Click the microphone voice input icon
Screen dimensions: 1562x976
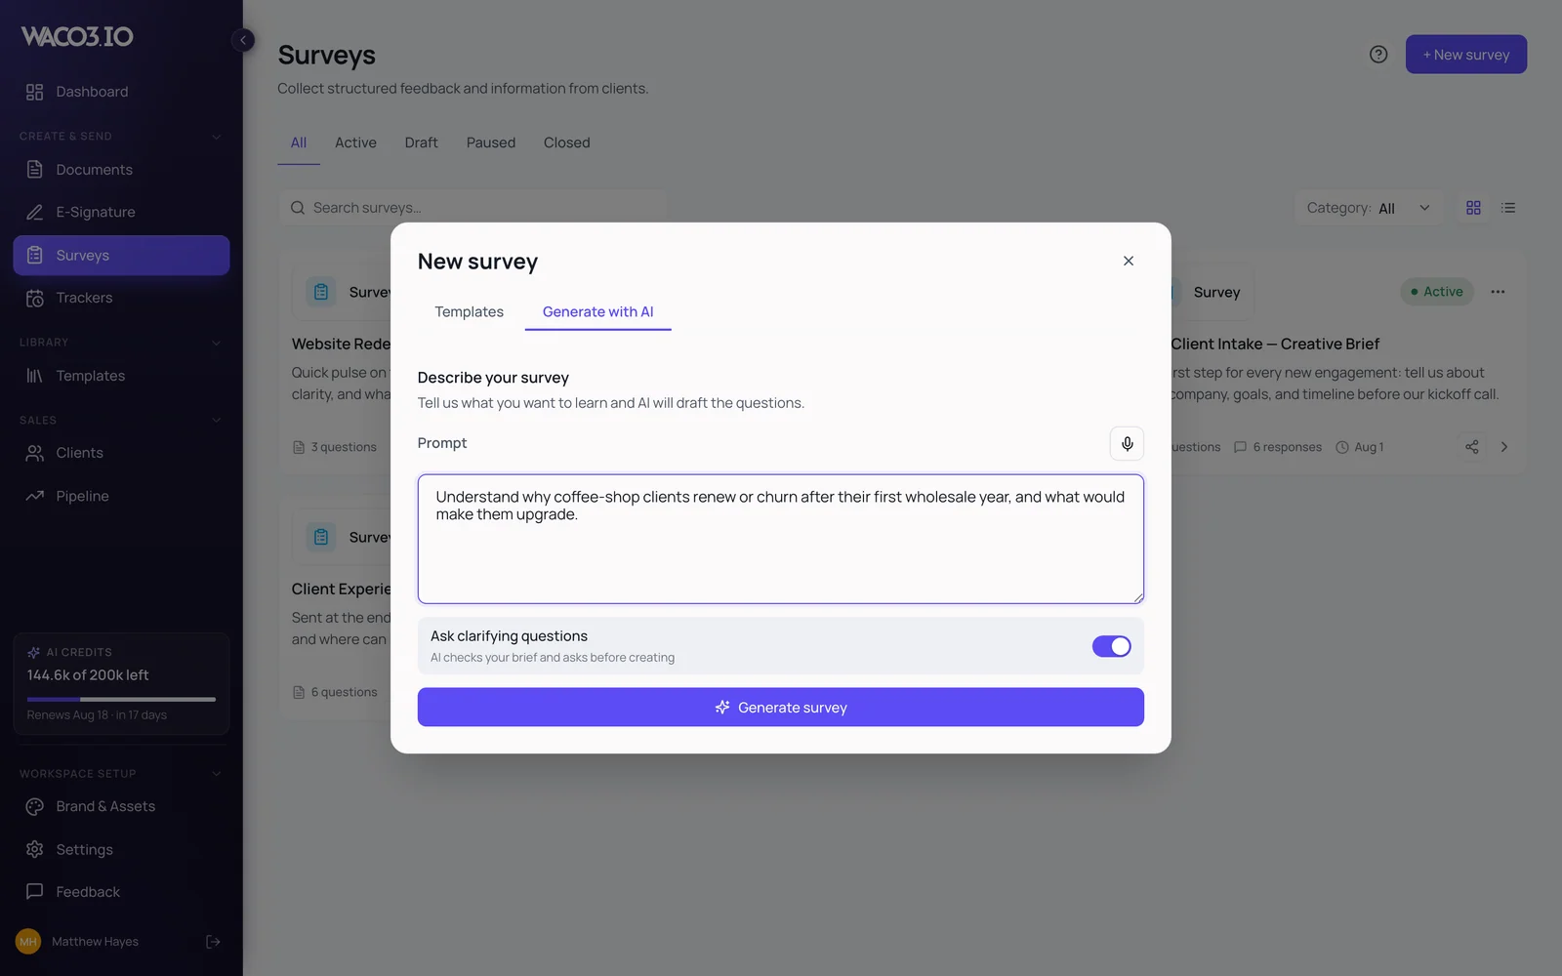(1127, 443)
